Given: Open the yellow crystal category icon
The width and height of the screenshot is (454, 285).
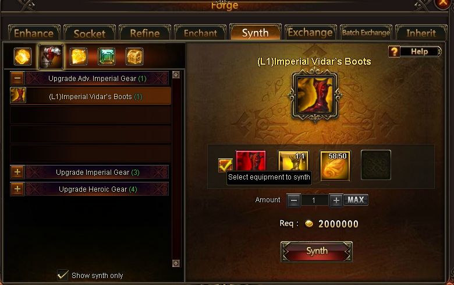Looking at the screenshot, I should 79,57.
